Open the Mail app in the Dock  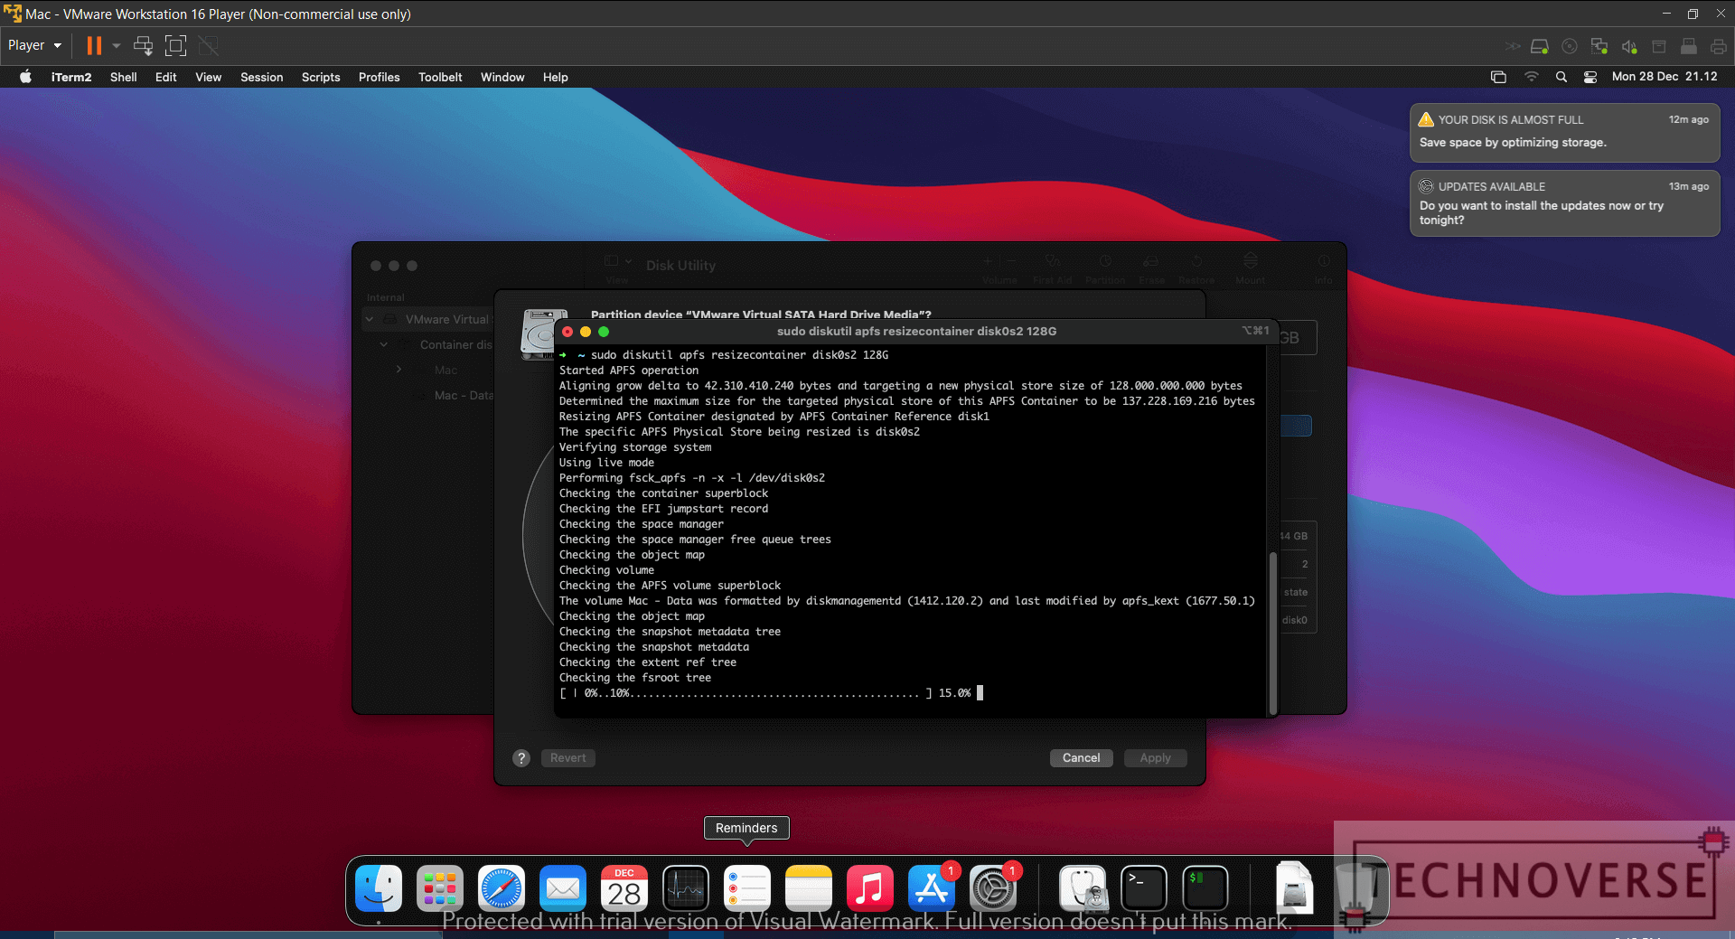pyautogui.click(x=563, y=888)
